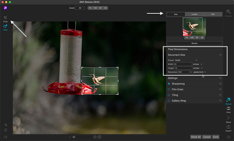The height and width of the screenshot is (141, 234).
Task: Click the Done button
Action: coord(216,137)
